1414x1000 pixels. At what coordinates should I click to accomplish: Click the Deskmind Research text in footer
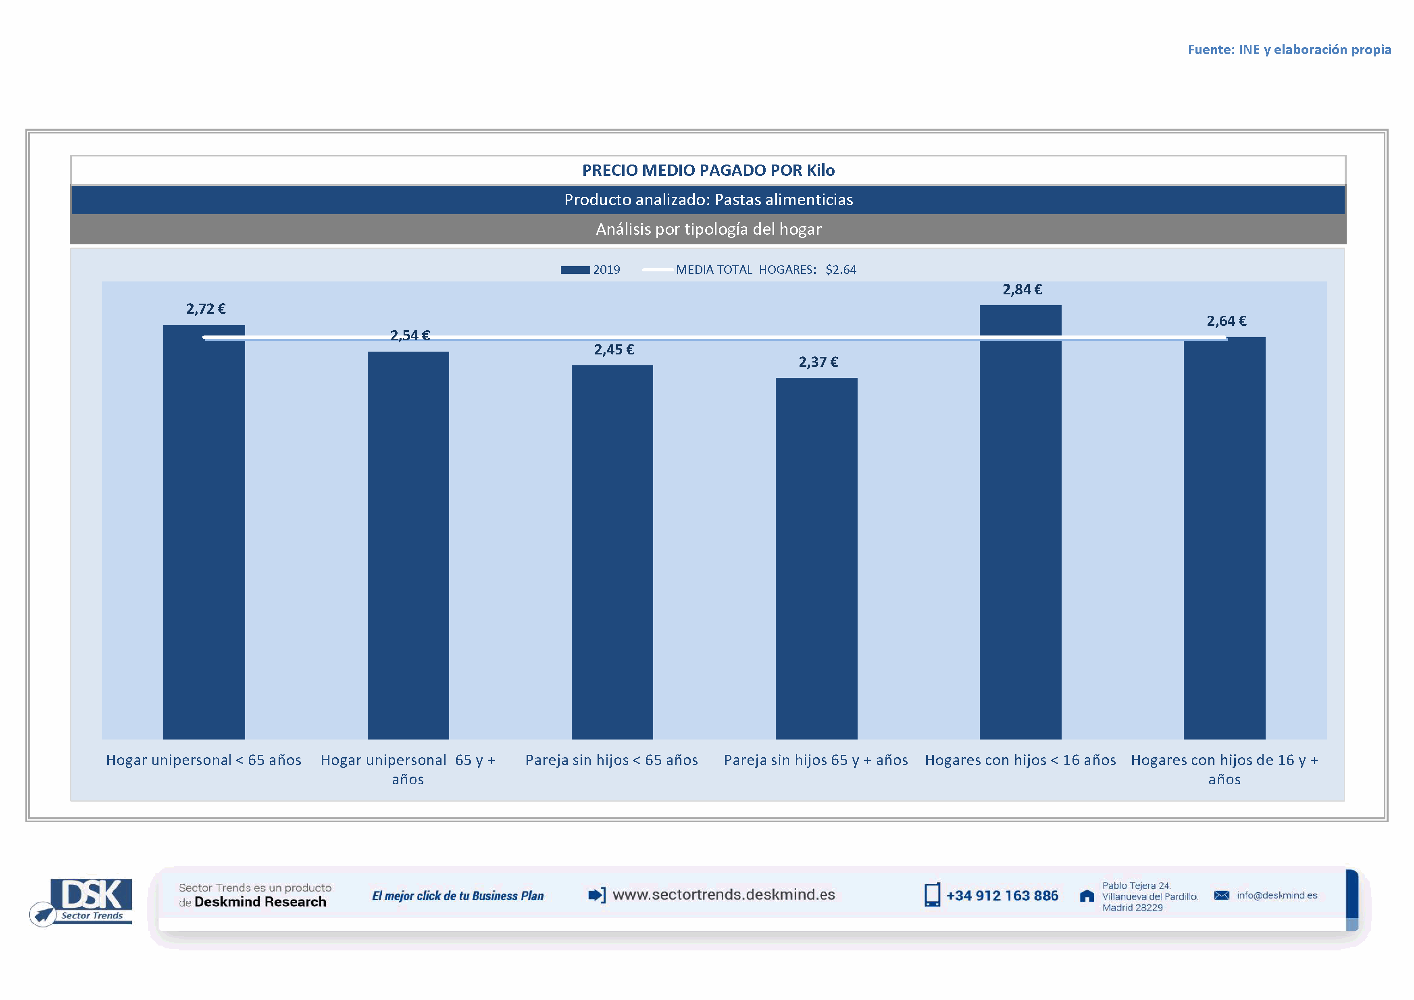click(260, 902)
